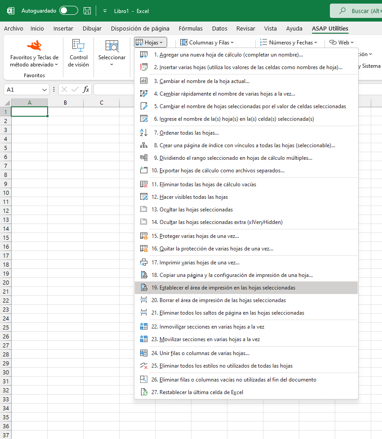This screenshot has width=382, height=439.
Task: Select cell A1
Action: [29, 111]
